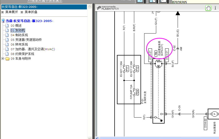219x139 pixels.
Task: Click the menu keyword search demo link
Action: (x=45, y=1)
